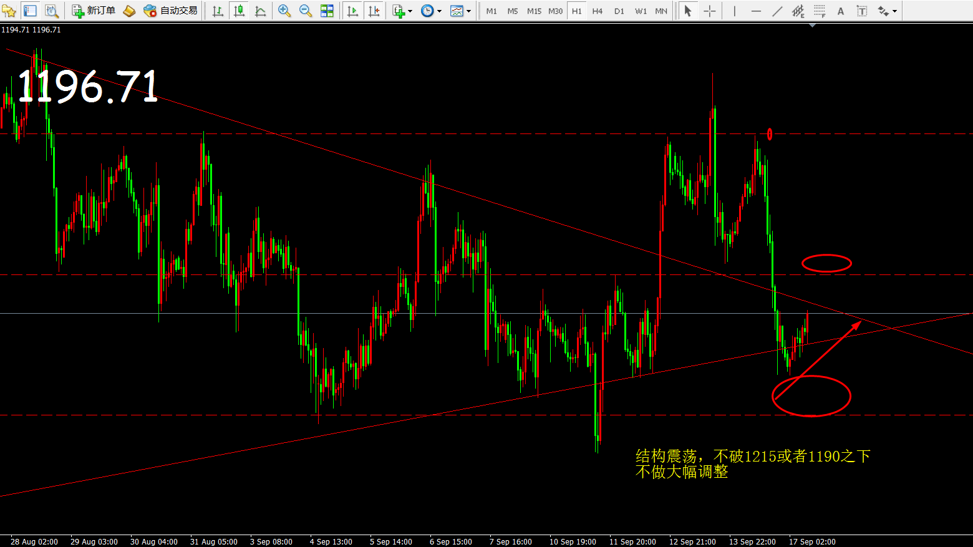Switch to the M15 timeframe
Viewport: 973px width, 547px height.
[534, 11]
